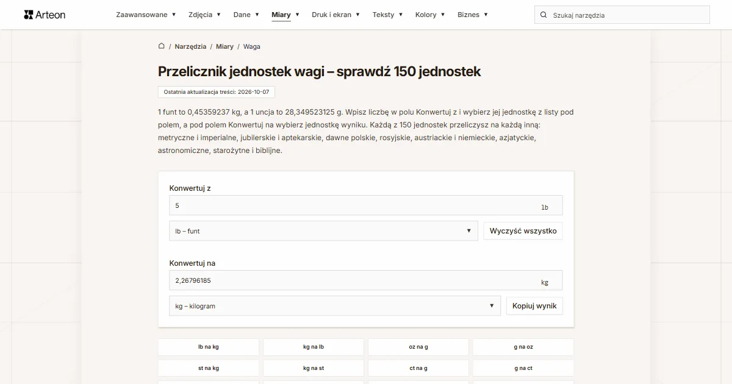
Task: Open the kg – kilogram unit dropdown
Action: (335, 306)
